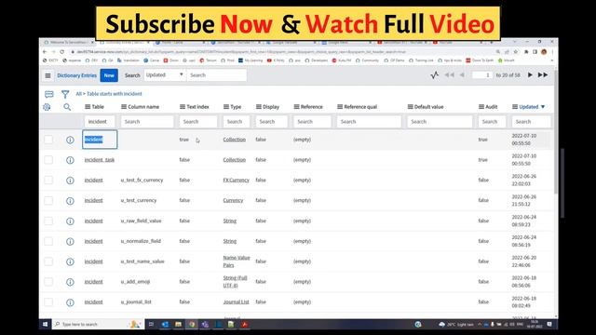Screen dimensions: 596x335
Task: Open the Dictionary Entries title link
Action: click(x=76, y=75)
